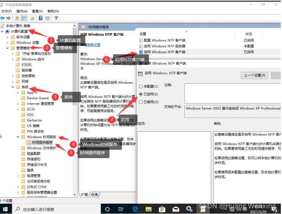Image resolution: width=282 pixels, height=214 pixels.
Task: Expand the 软件设置 tree node arrow
Action: (x=8, y=37)
